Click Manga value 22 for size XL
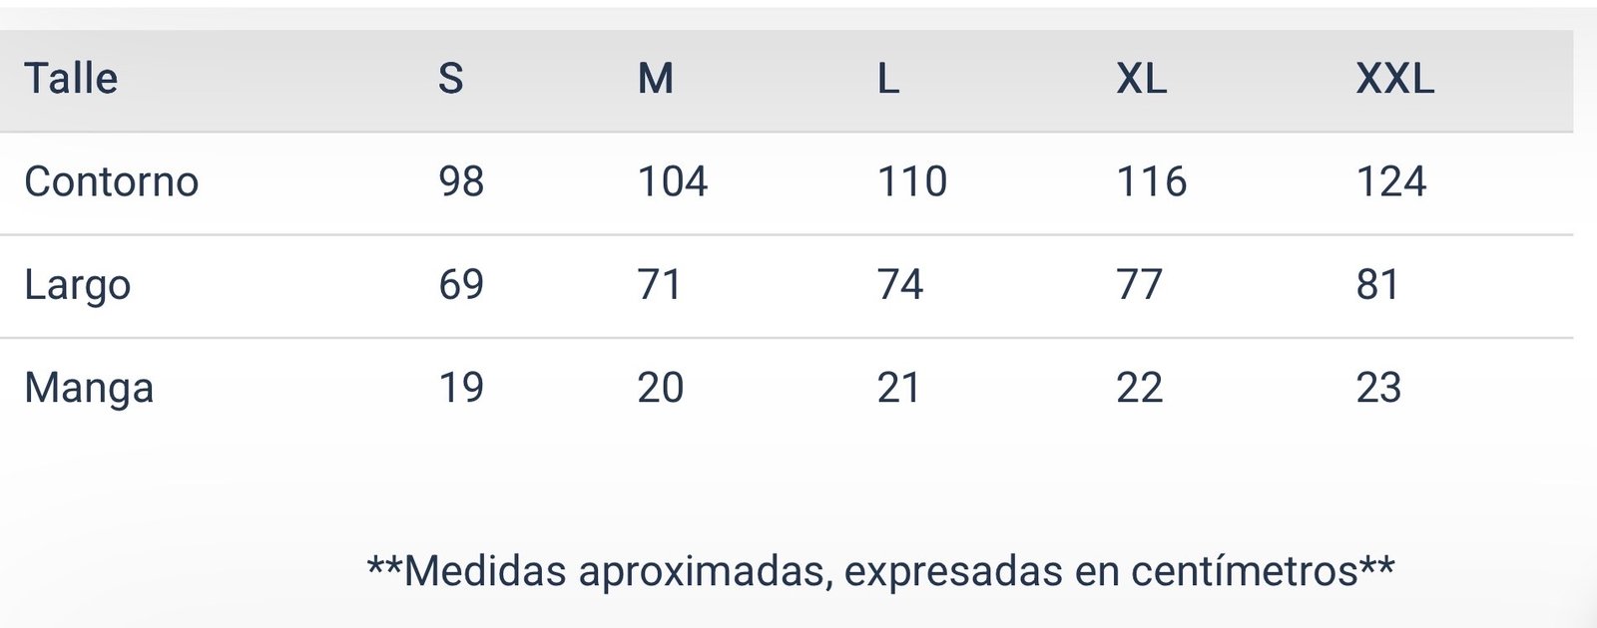The width and height of the screenshot is (1597, 628). point(1139,388)
